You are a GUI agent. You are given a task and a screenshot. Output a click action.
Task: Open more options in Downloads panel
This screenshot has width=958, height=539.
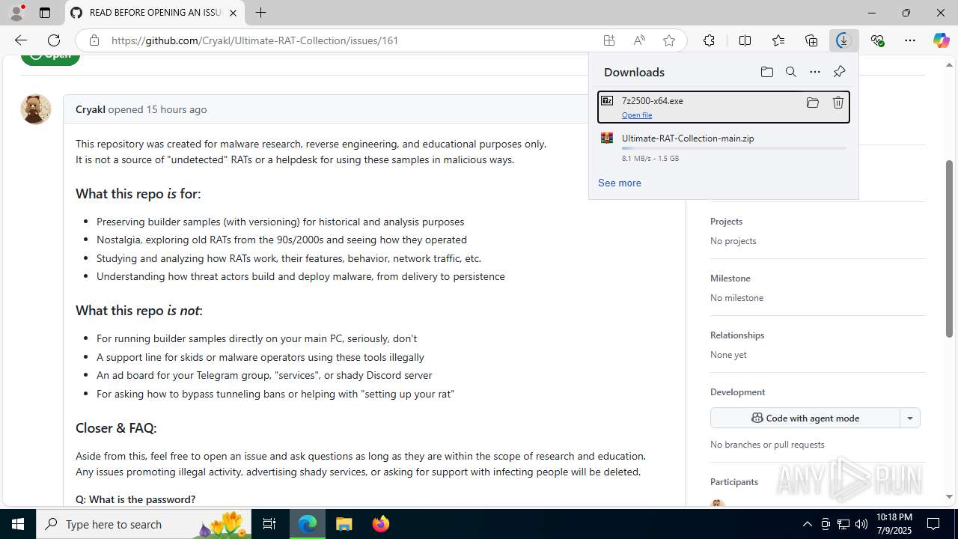(815, 72)
